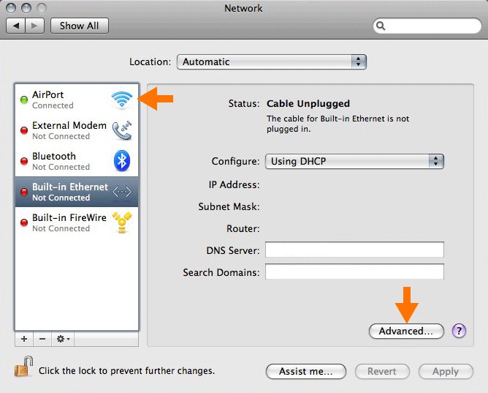Image resolution: width=488 pixels, height=393 pixels.
Task: Click the Bluetooth symbol icon
Action: coord(122,161)
